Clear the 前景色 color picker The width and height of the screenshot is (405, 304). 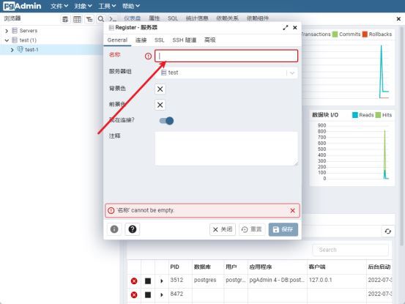(160, 105)
